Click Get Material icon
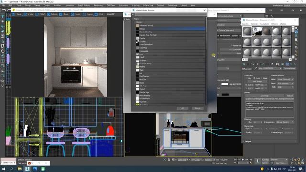 coord(244,64)
